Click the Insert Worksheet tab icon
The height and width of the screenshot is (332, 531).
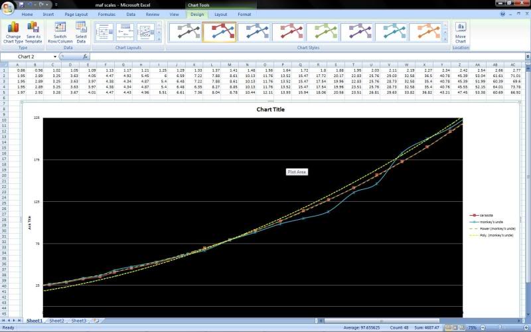[x=96, y=321]
